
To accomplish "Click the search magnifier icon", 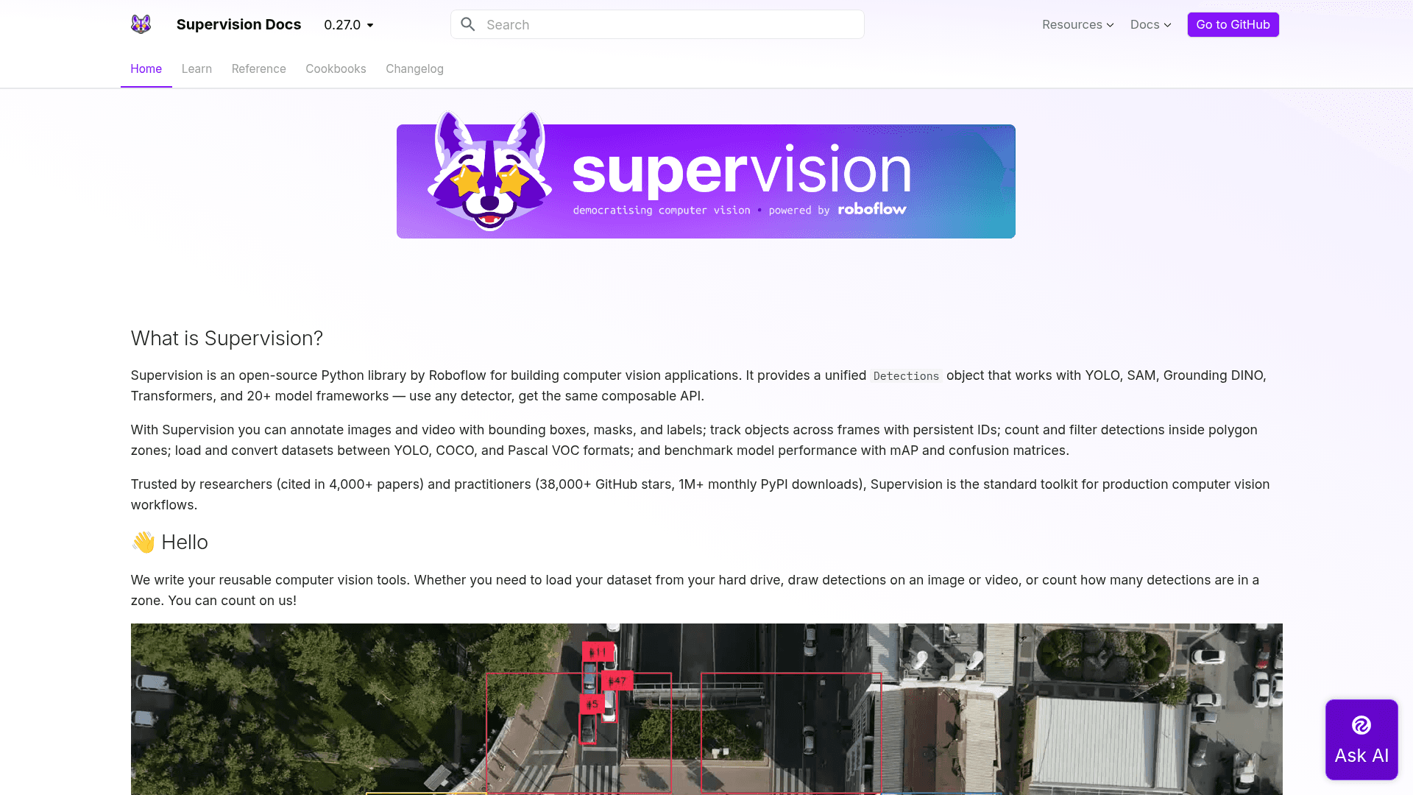I will (468, 24).
